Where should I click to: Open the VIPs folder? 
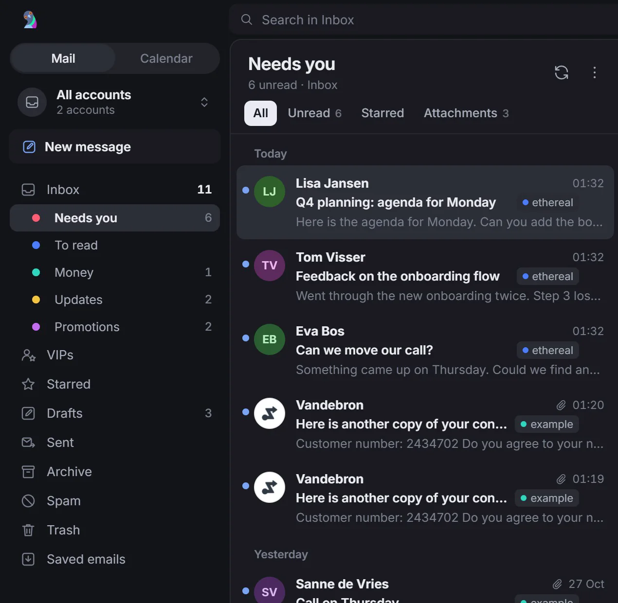pyautogui.click(x=115, y=355)
